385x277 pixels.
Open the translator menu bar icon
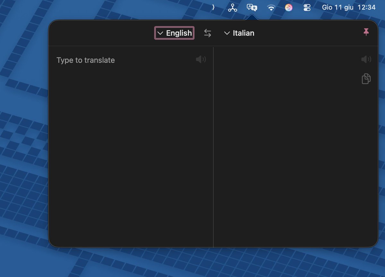(252, 7)
